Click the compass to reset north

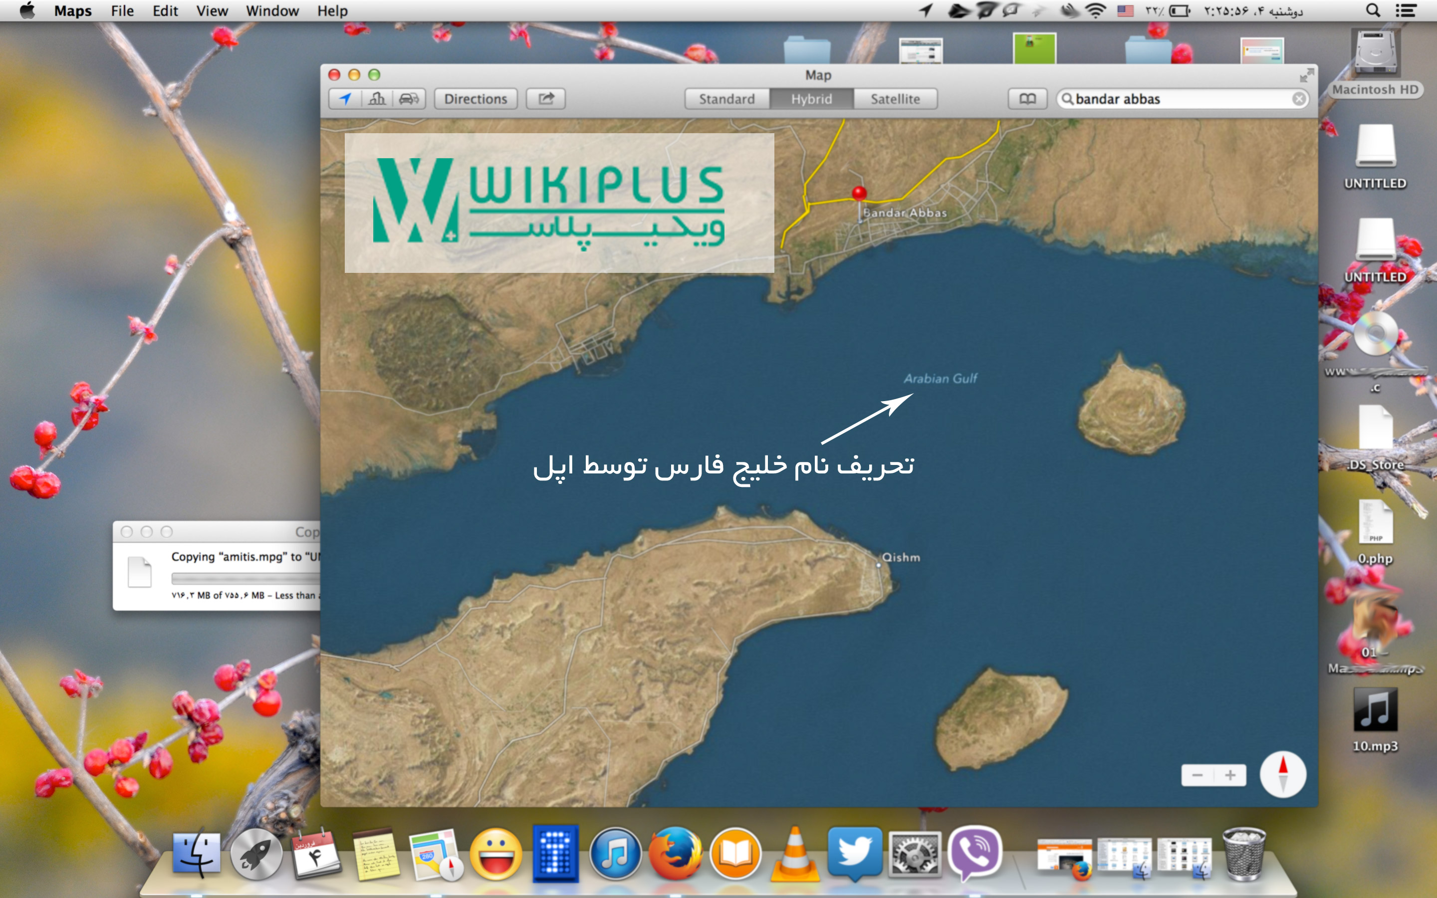1283,774
